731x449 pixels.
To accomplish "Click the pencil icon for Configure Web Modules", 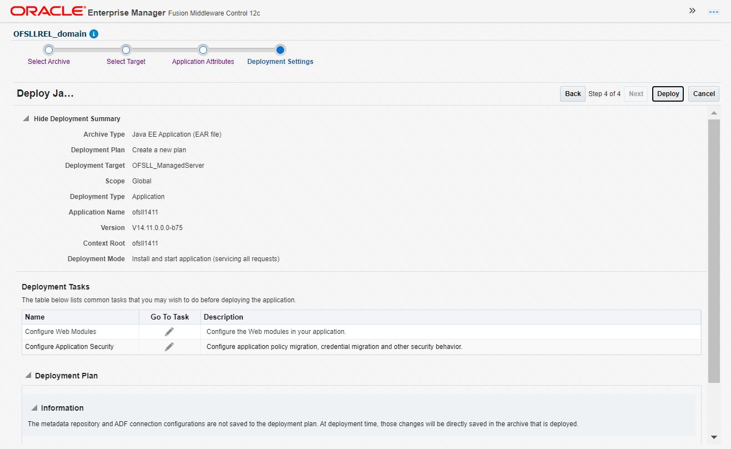I will click(x=169, y=332).
